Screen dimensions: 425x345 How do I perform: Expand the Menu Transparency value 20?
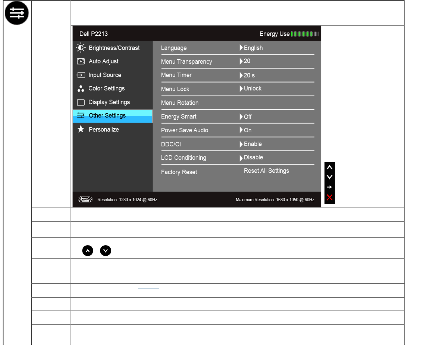pyautogui.click(x=245, y=61)
